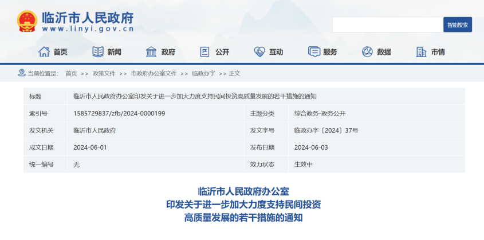Go to 市政府办公室文件 in the breadcrumb

154,74
